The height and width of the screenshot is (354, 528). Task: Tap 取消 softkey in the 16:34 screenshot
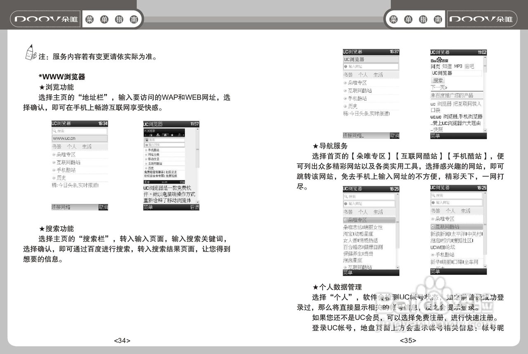tap(103, 207)
